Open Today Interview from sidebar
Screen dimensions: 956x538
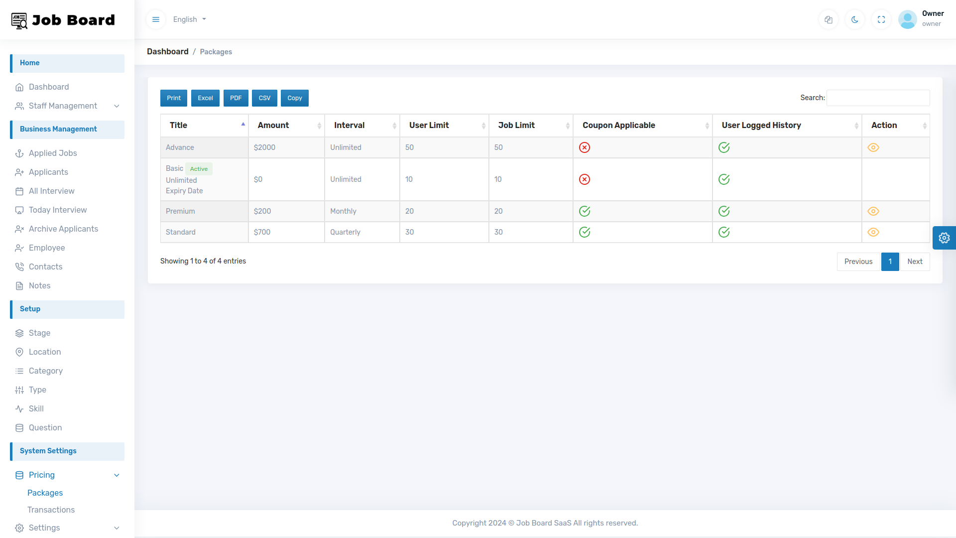[x=57, y=210]
